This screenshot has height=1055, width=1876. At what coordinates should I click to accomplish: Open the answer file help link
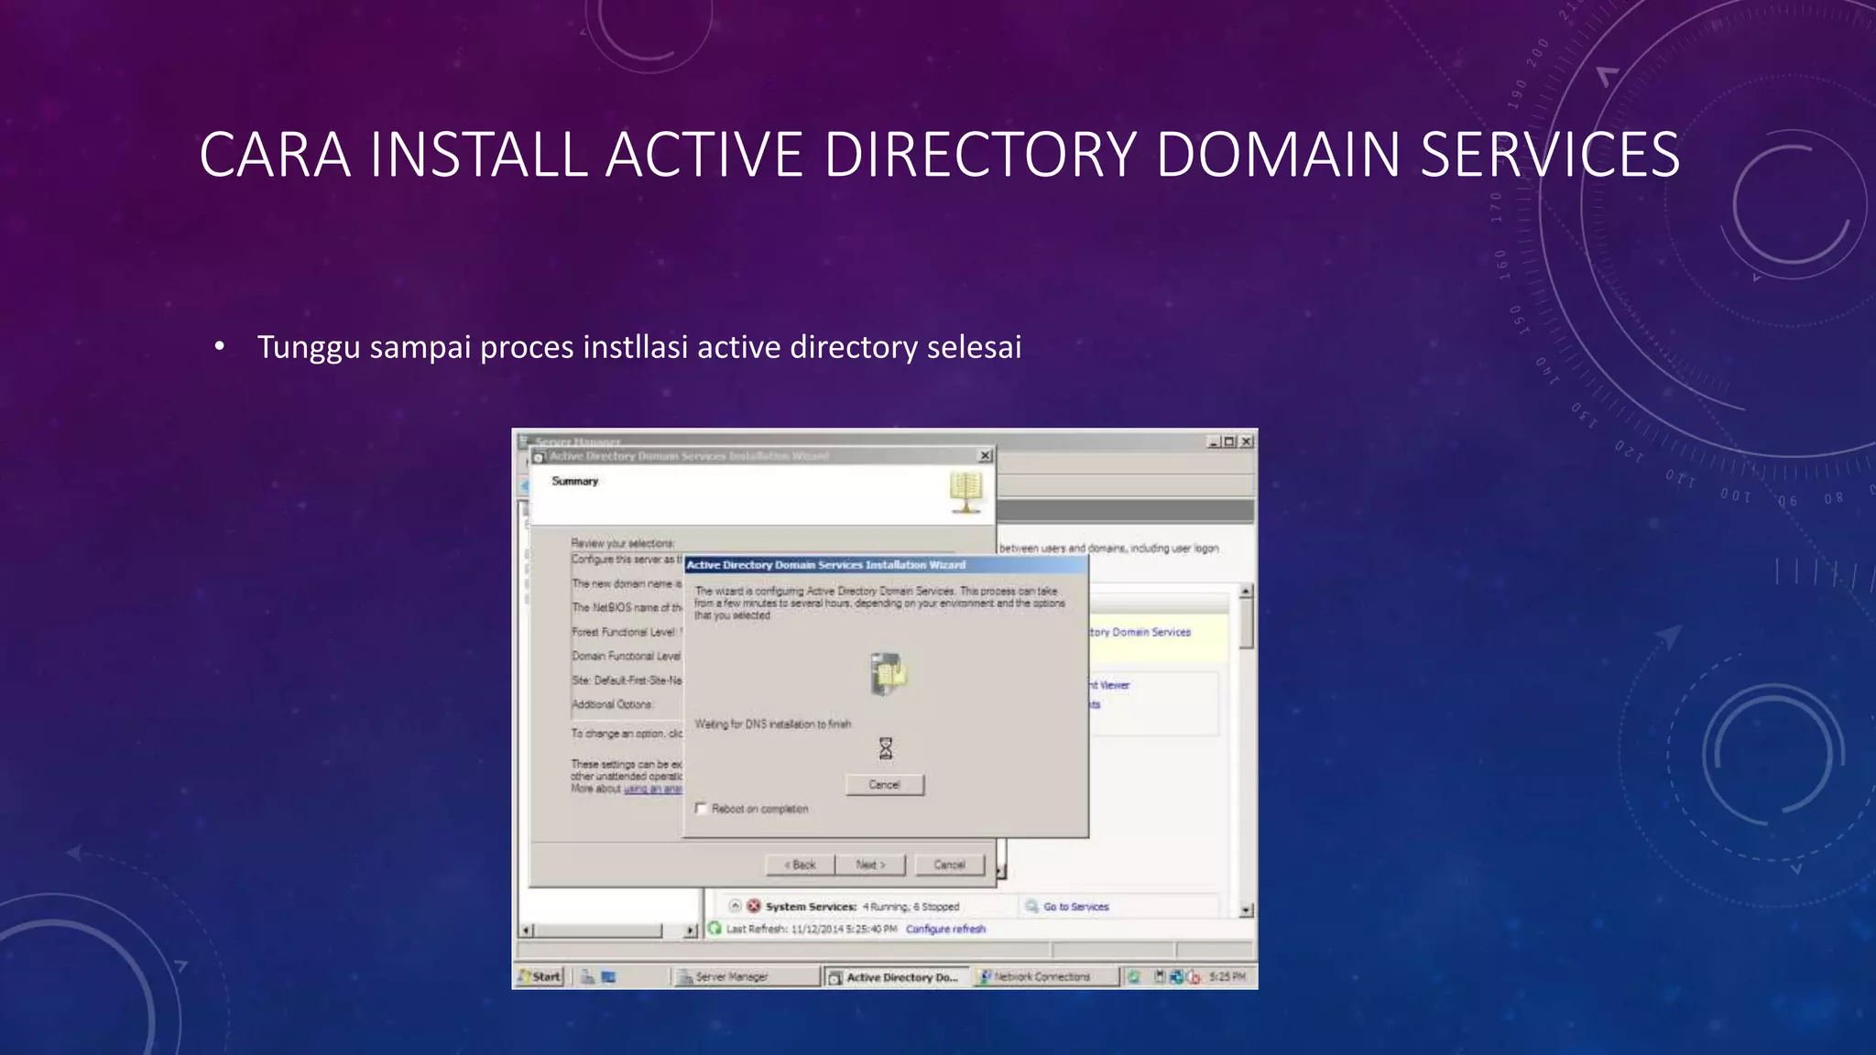point(653,789)
